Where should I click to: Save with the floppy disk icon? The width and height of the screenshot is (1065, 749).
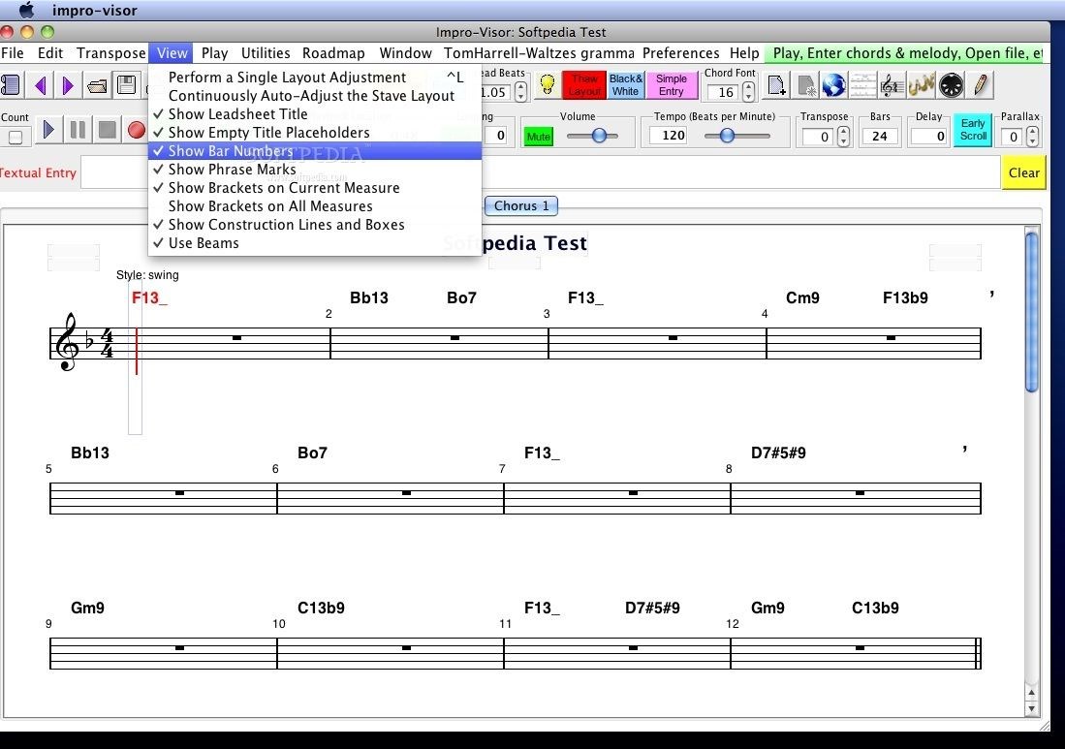126,85
